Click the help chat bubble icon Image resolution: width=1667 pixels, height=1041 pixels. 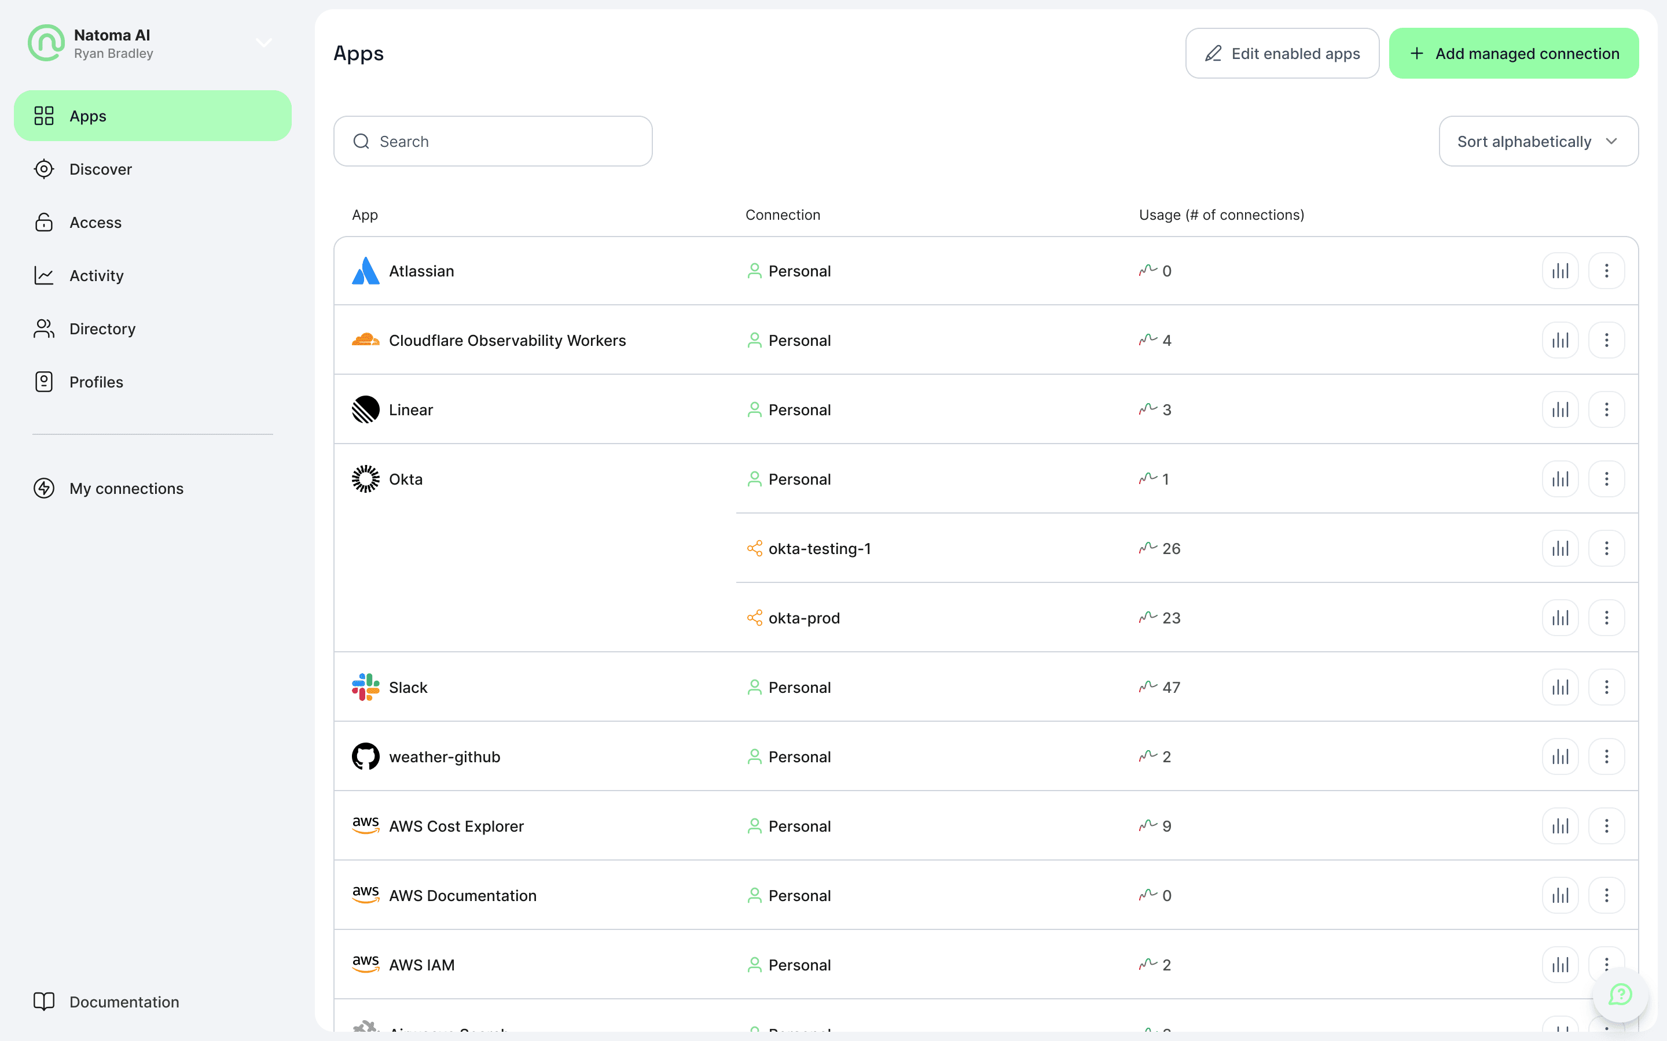[x=1620, y=994]
